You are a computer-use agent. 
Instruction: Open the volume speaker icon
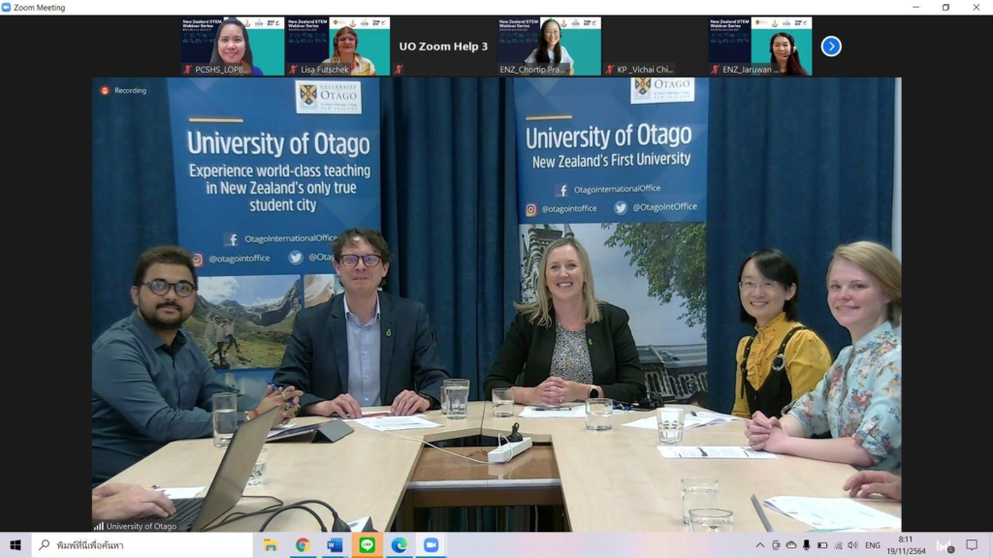[x=852, y=544]
